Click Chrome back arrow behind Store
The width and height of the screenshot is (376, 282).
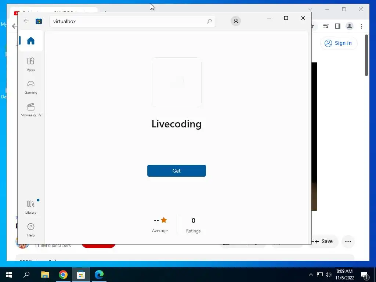coord(14,26)
